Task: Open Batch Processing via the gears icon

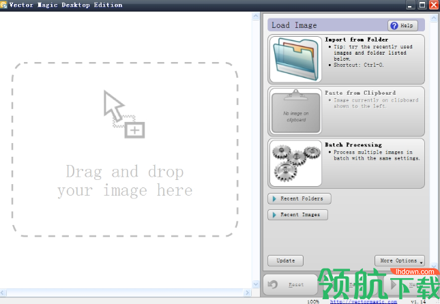Action: pyautogui.click(x=296, y=163)
